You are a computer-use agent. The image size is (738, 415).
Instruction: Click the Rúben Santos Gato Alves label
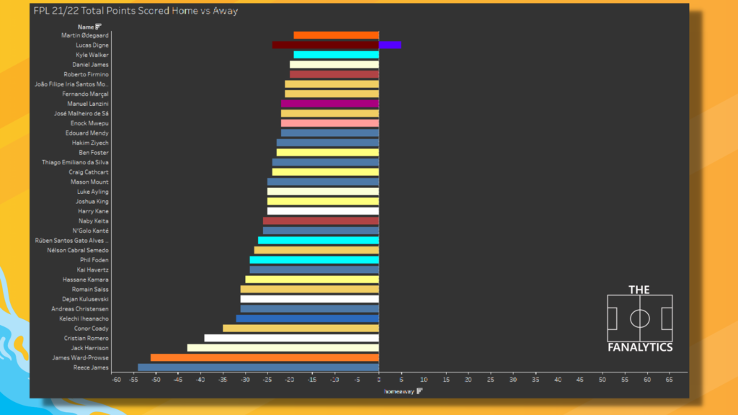tap(71, 241)
